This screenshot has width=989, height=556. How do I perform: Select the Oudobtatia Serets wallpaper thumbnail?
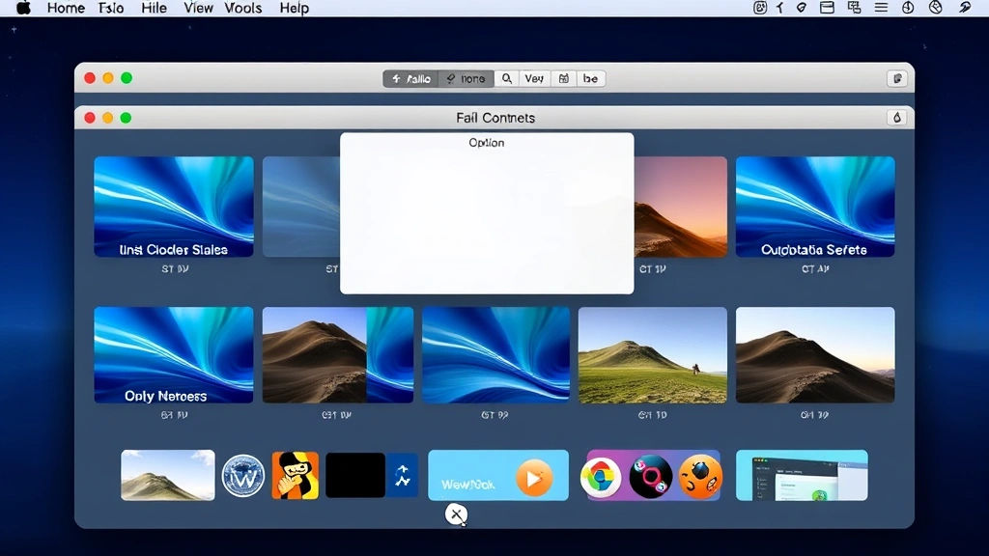[x=815, y=205]
